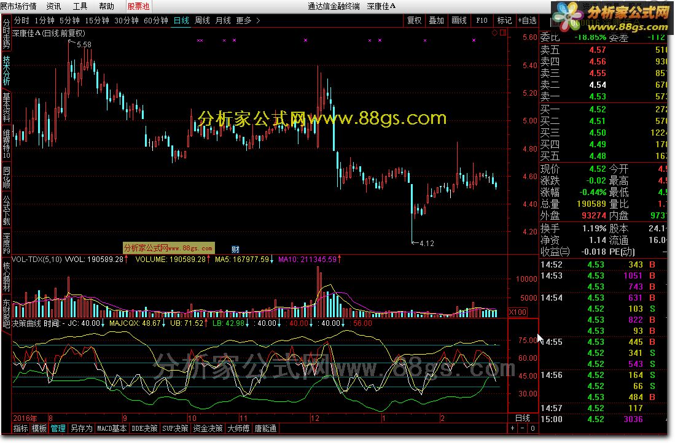Image resolution: width=675 pixels, height=443 pixels.
Task: Switch to 30分钟 period tab
Action: tap(126, 20)
